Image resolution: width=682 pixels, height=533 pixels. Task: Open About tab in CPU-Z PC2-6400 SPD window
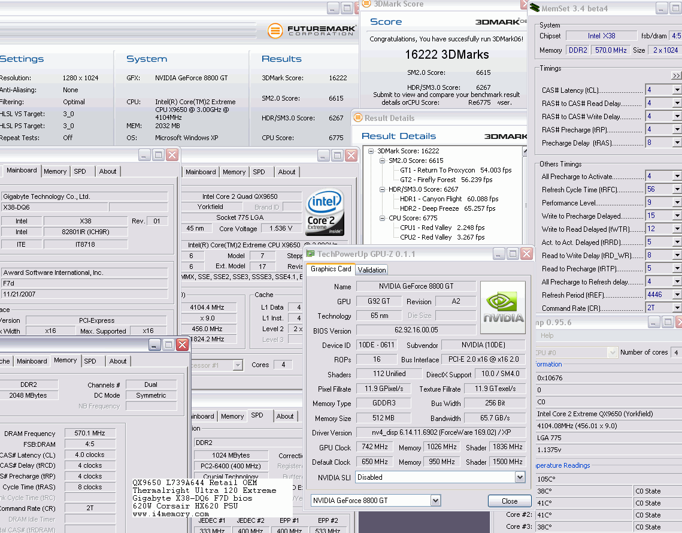[x=285, y=416]
